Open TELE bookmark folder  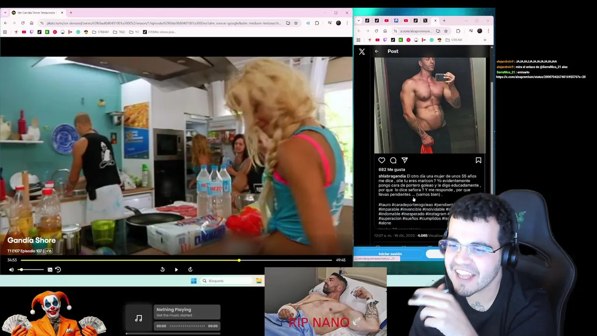point(119,32)
